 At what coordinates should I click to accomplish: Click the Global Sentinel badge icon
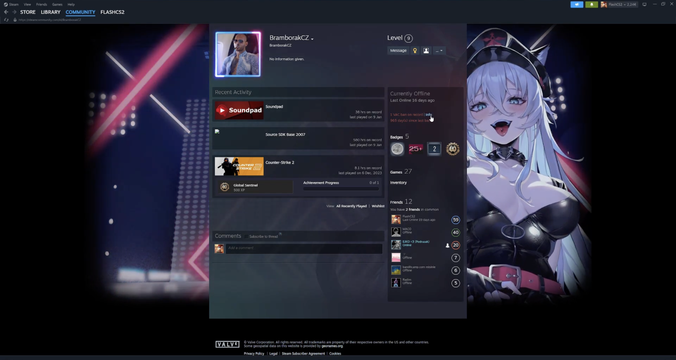pos(225,187)
